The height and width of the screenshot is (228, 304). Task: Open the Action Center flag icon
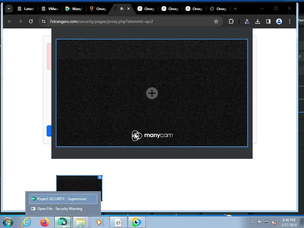(259, 222)
